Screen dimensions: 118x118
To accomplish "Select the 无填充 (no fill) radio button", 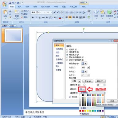I will [x=67, y=50].
